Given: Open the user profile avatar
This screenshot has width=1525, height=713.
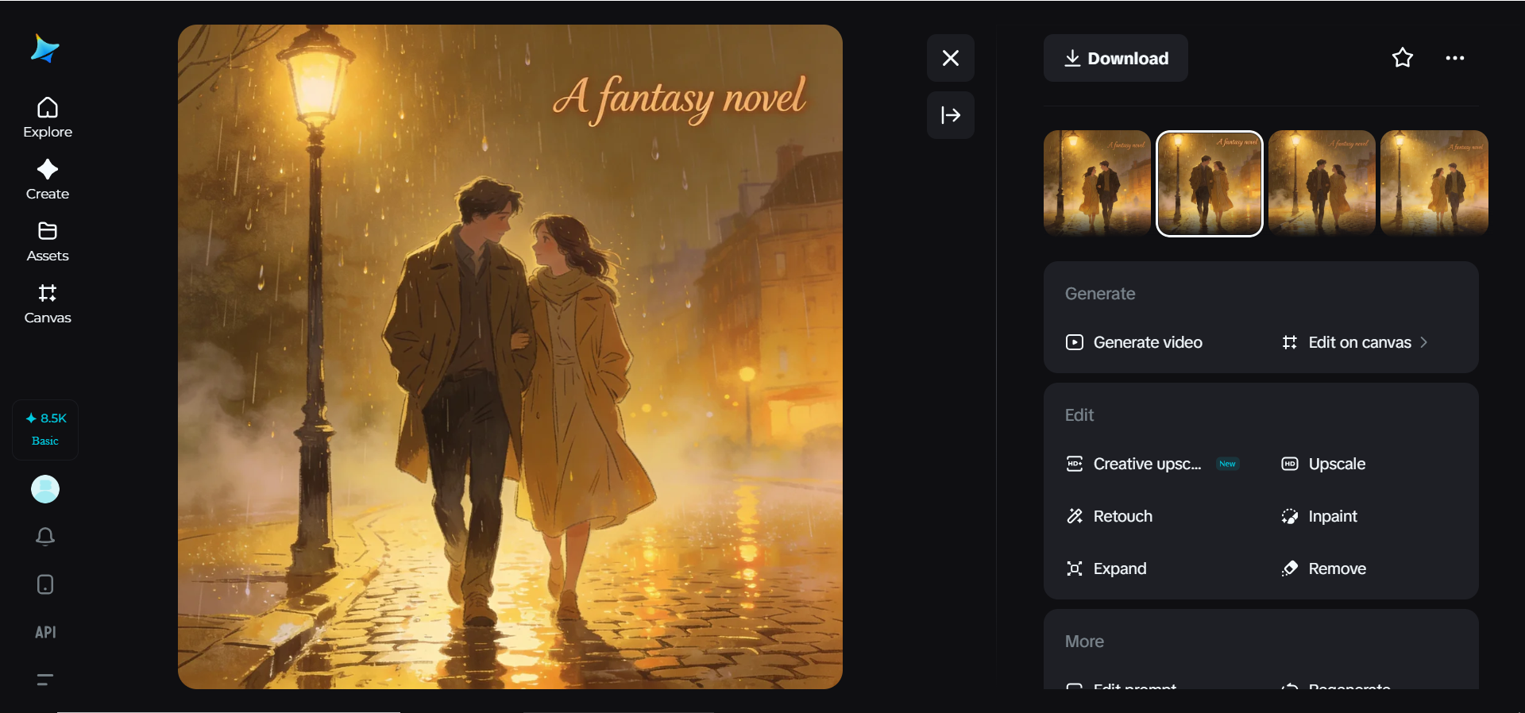Looking at the screenshot, I should click(45, 489).
